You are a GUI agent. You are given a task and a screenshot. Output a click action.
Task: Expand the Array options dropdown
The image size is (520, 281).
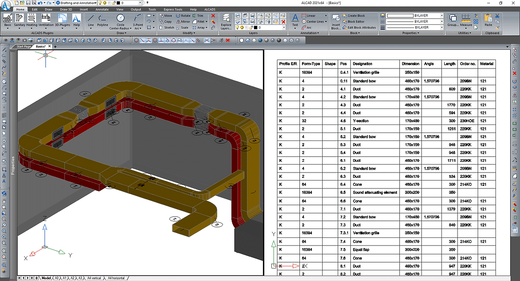[x=207, y=28]
